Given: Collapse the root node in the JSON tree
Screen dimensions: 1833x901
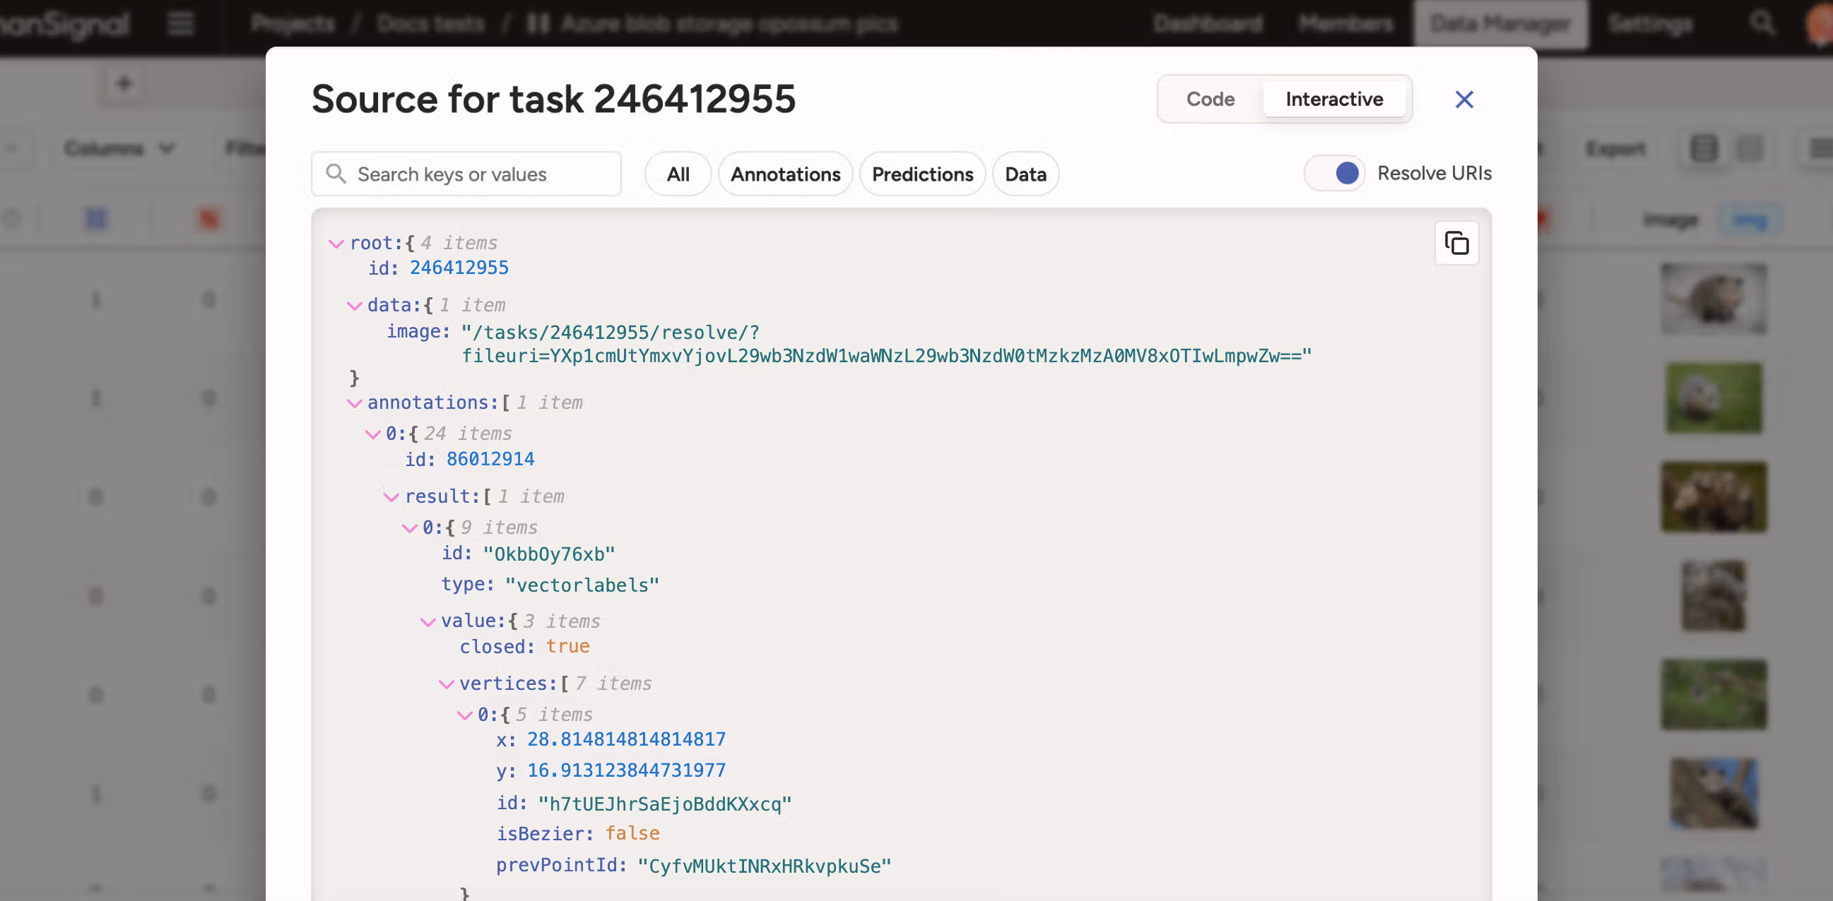Looking at the screenshot, I should click(x=336, y=242).
